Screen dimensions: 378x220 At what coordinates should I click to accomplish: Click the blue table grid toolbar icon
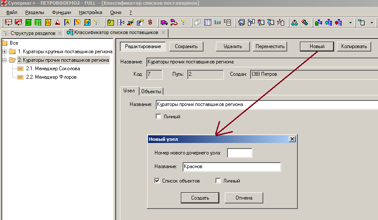[x=208, y=23]
